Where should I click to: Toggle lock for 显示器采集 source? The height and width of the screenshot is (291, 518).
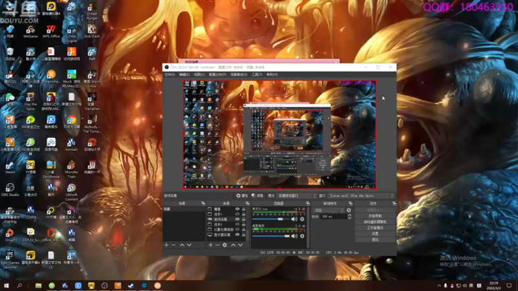[x=243, y=235]
